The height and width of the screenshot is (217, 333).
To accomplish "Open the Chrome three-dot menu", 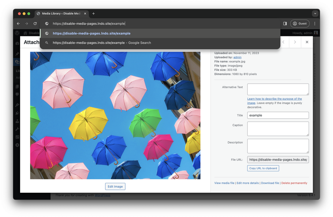I will [314, 24].
